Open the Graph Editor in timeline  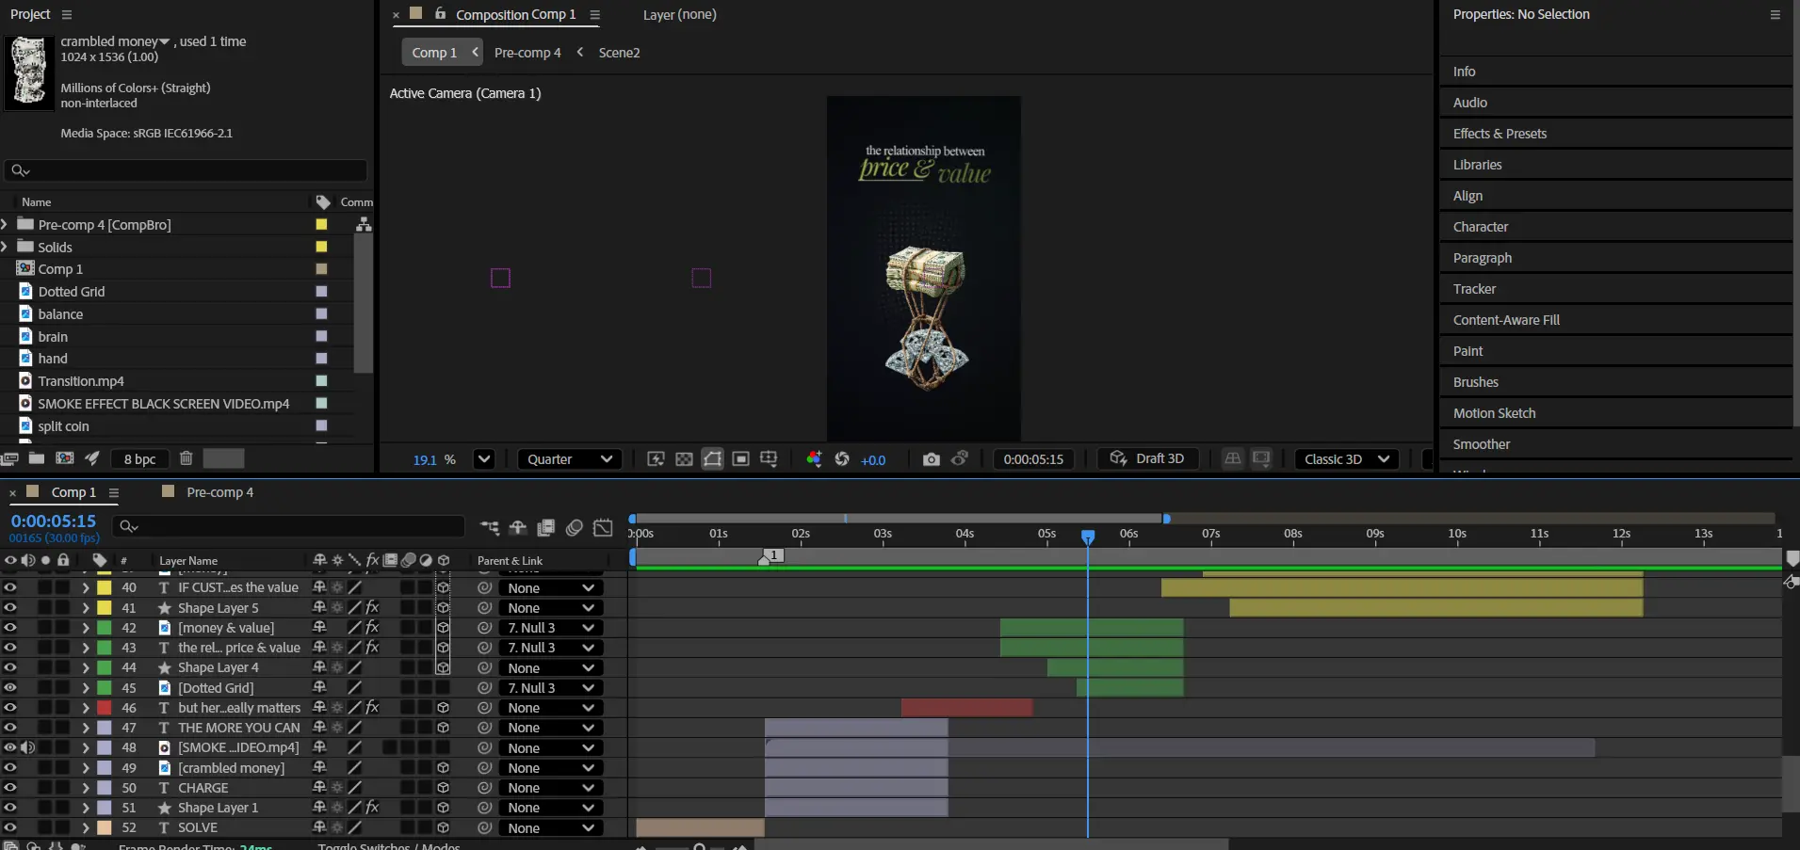603,528
